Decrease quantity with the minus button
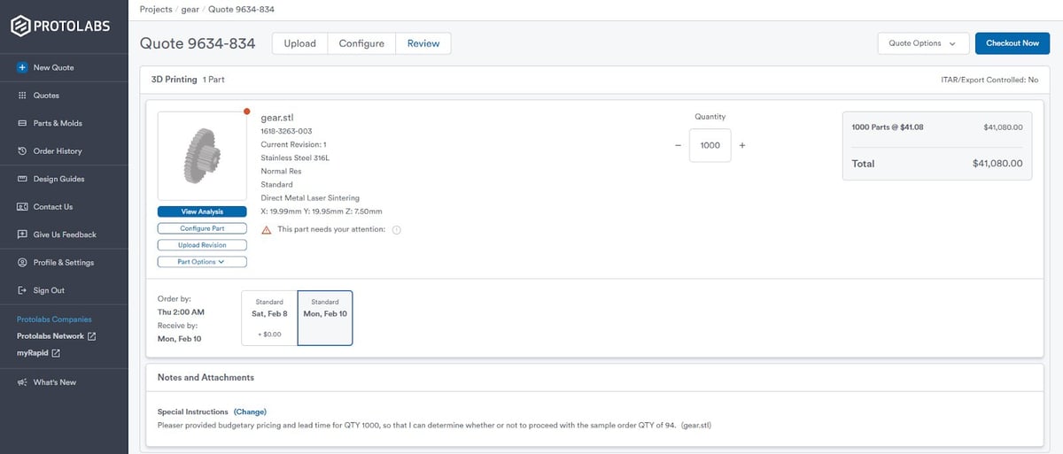The width and height of the screenshot is (1063, 454). coord(678,146)
